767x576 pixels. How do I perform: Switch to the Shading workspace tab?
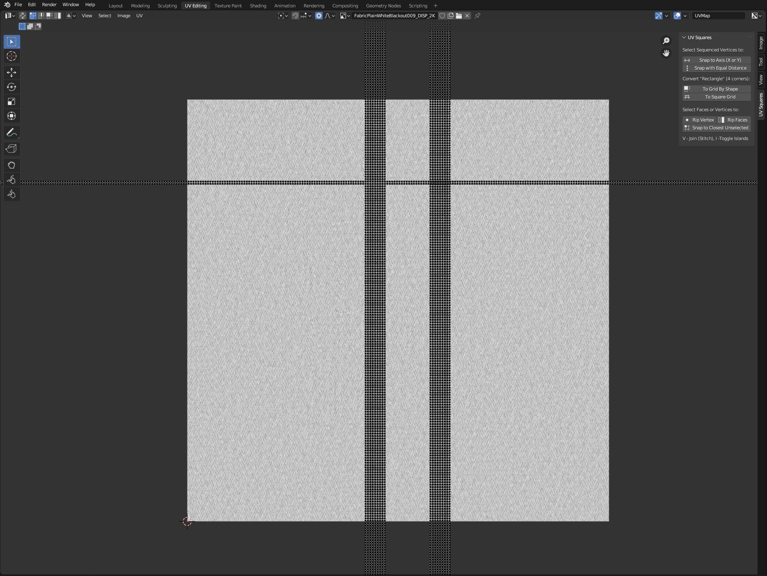258,5
